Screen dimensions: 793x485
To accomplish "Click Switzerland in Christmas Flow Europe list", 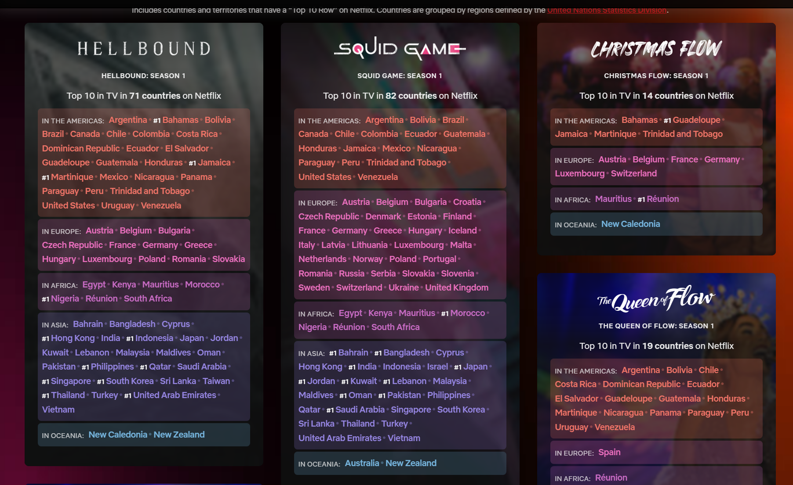I will 634,174.
